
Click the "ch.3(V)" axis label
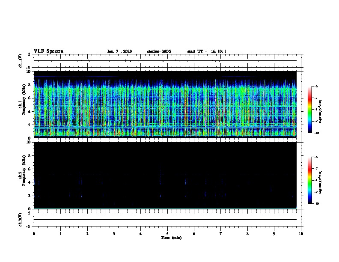click(20, 220)
